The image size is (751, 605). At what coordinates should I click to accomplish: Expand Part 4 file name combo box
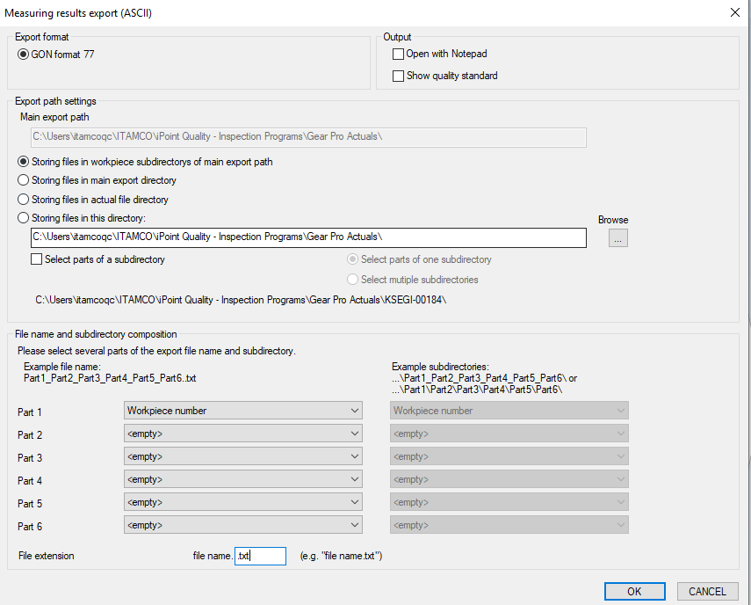click(243, 479)
